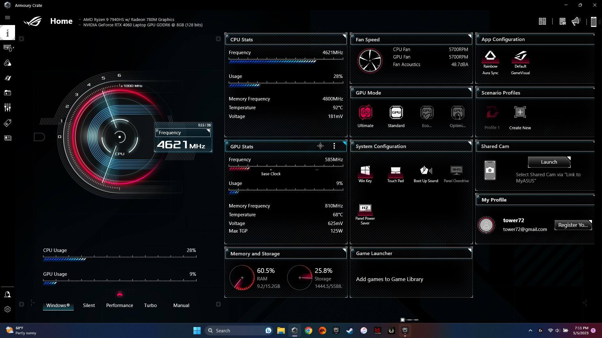Select the Ultimate GPU mode icon
Viewport: 602px width, 338px height.
tap(365, 113)
